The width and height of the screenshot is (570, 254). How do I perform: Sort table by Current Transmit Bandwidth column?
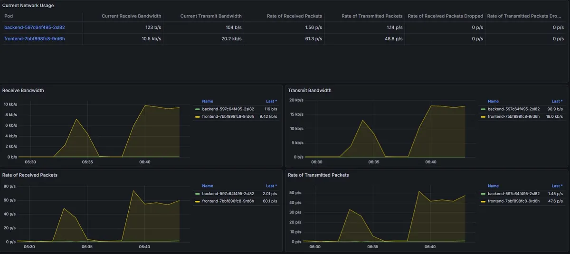(x=211, y=16)
